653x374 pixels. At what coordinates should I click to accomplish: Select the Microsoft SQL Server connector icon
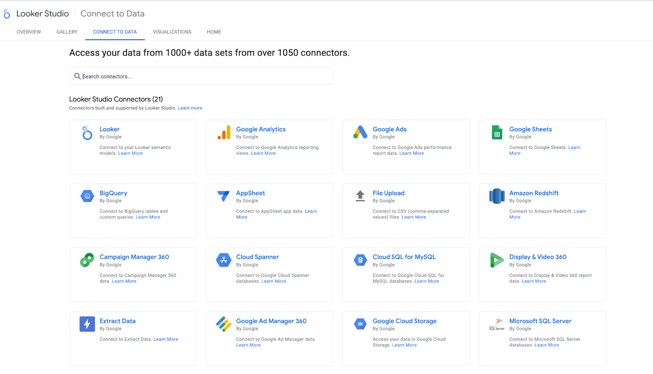[496, 324]
